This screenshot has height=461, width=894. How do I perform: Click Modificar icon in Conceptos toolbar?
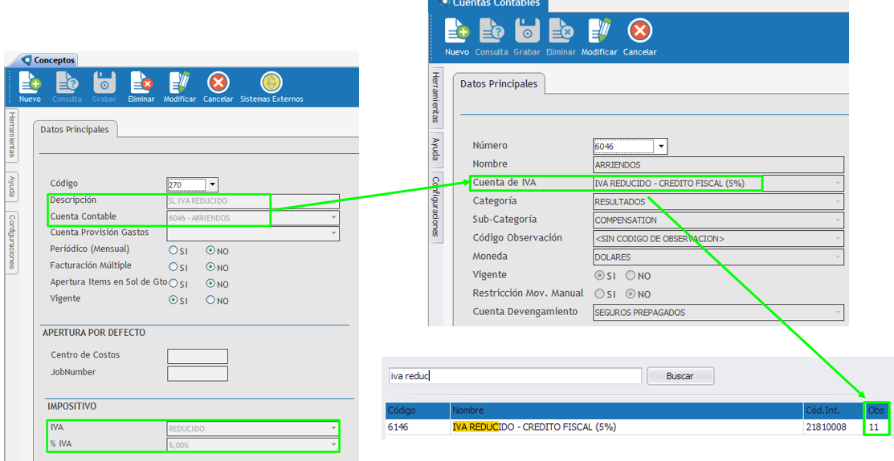pos(180,83)
